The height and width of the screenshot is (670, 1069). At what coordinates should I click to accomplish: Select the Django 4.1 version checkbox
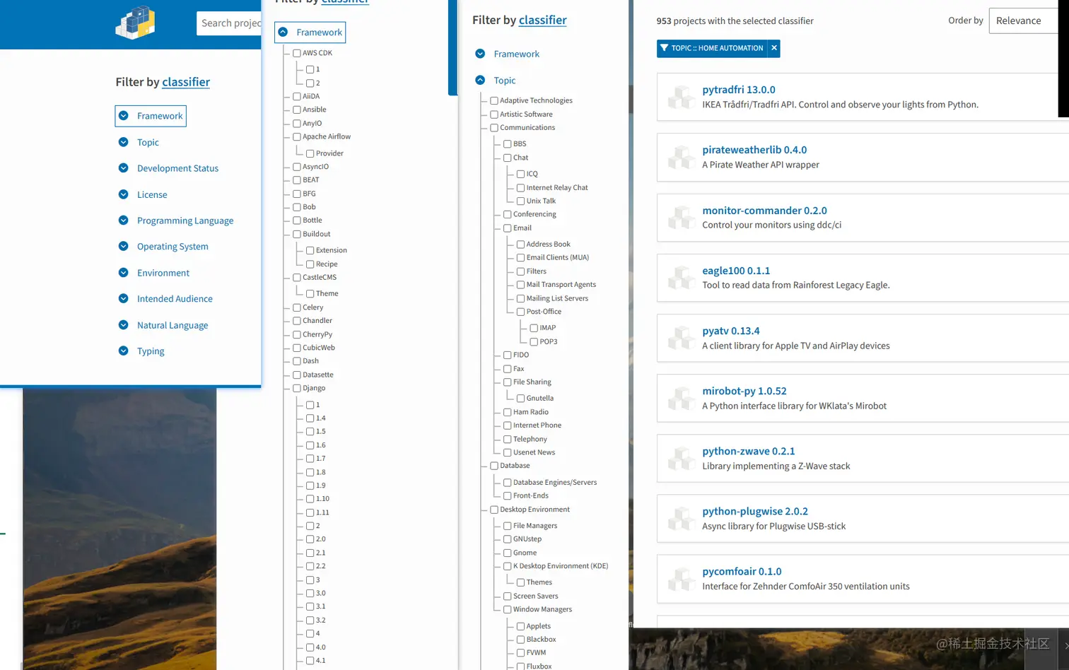pos(310,661)
